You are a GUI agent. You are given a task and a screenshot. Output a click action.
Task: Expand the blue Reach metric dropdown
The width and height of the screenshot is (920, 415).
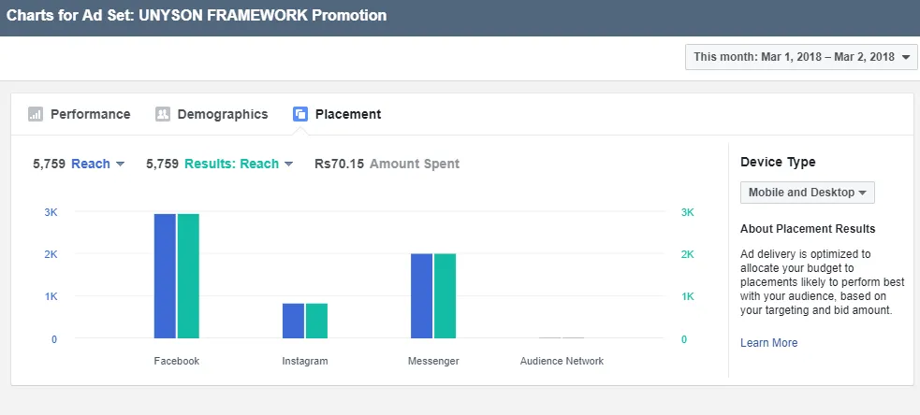(x=98, y=165)
